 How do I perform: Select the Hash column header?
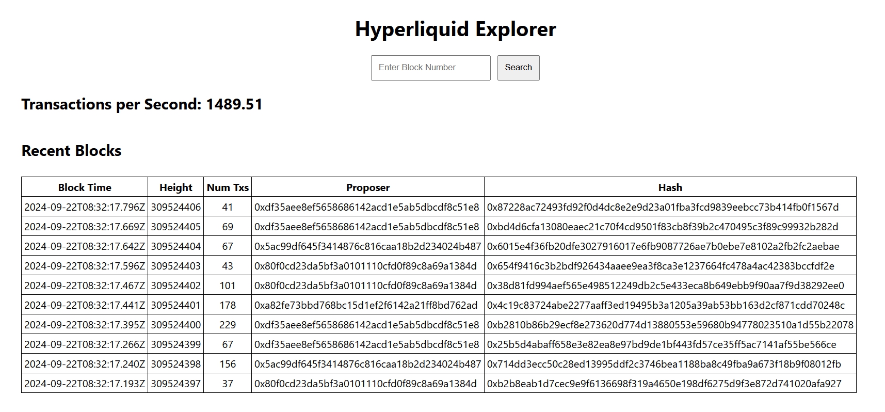pos(670,187)
